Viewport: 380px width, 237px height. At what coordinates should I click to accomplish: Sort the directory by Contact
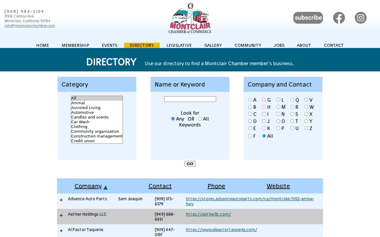click(160, 186)
